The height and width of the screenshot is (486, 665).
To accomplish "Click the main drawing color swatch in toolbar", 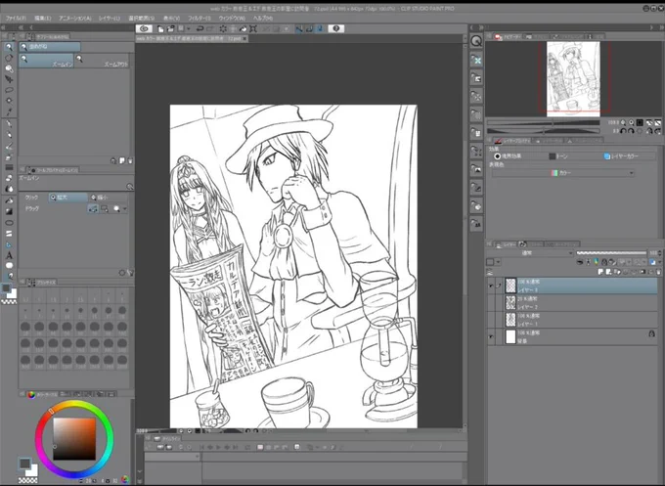I will 7,288.
